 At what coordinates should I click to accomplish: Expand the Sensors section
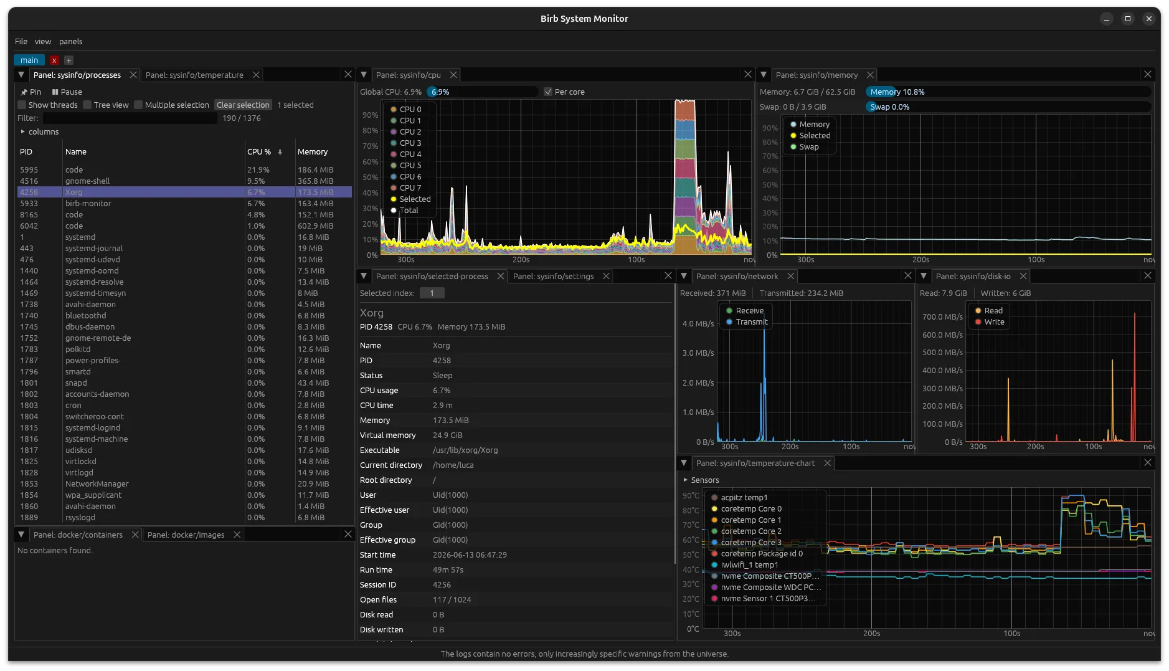(701, 480)
